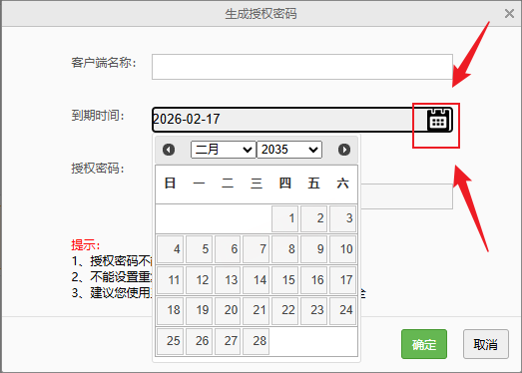The image size is (522, 373).
Task: Go to next month arrow
Action: (x=344, y=150)
